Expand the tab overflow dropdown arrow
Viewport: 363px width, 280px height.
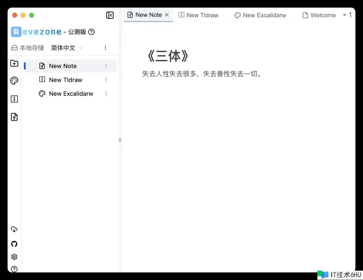pyautogui.click(x=345, y=15)
